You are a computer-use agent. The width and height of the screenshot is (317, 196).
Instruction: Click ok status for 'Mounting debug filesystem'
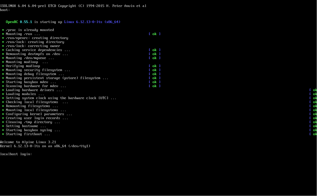[x=155, y=74]
